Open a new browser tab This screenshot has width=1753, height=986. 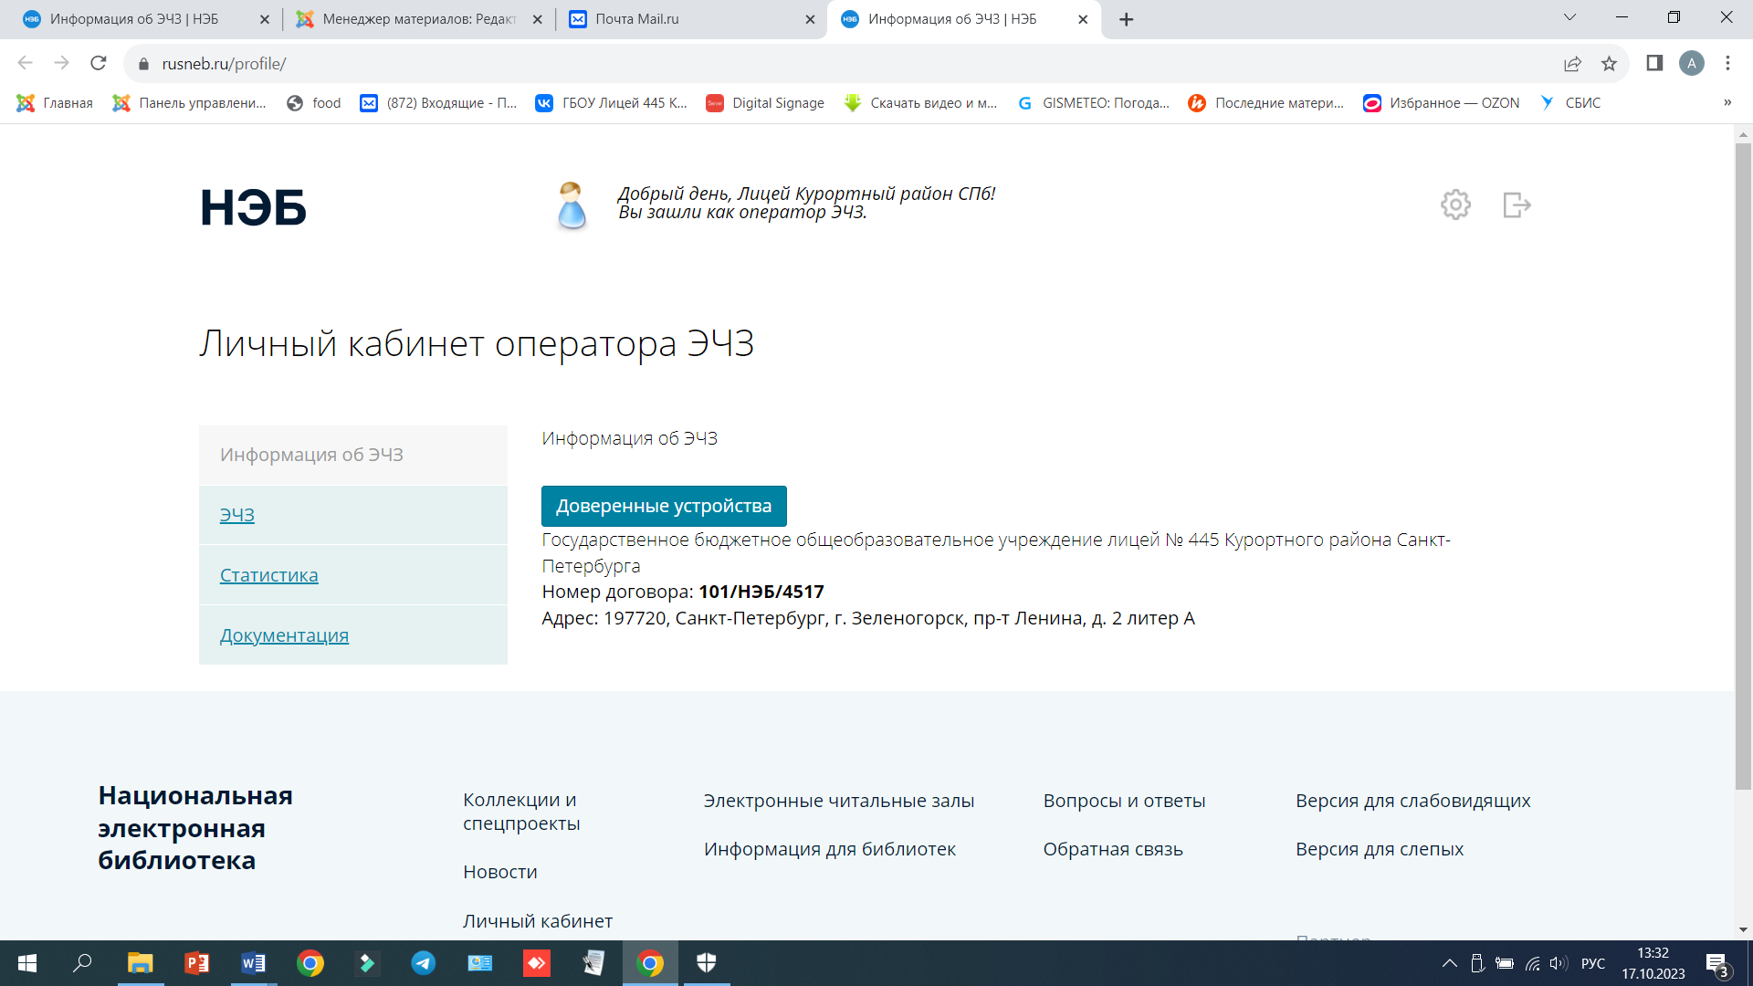pos(1127,19)
